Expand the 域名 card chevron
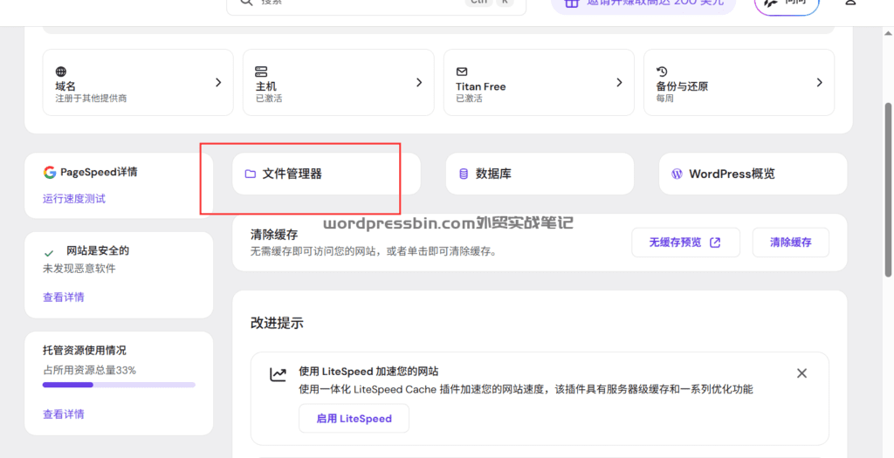This screenshot has height=458, width=894. click(x=218, y=83)
